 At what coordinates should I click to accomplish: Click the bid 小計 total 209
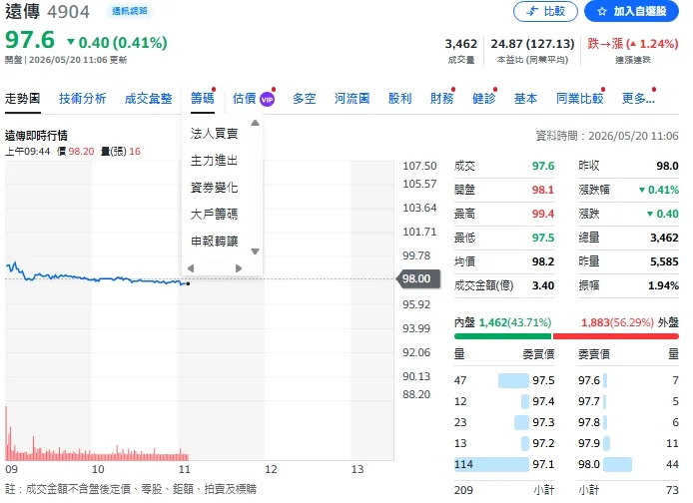point(463,490)
